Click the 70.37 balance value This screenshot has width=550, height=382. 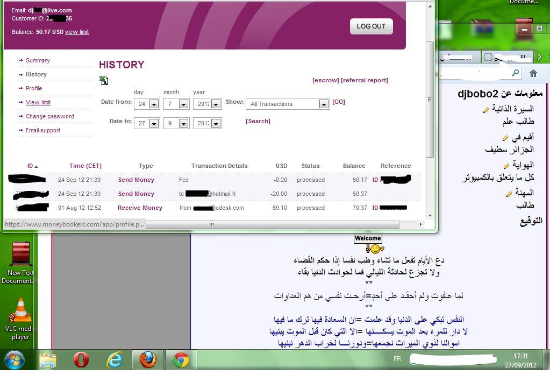click(360, 208)
